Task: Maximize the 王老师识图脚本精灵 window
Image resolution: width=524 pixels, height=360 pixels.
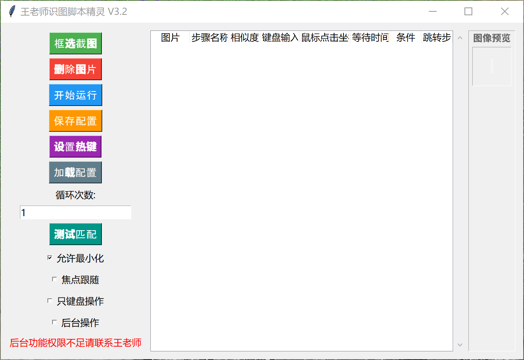Action: click(468, 11)
